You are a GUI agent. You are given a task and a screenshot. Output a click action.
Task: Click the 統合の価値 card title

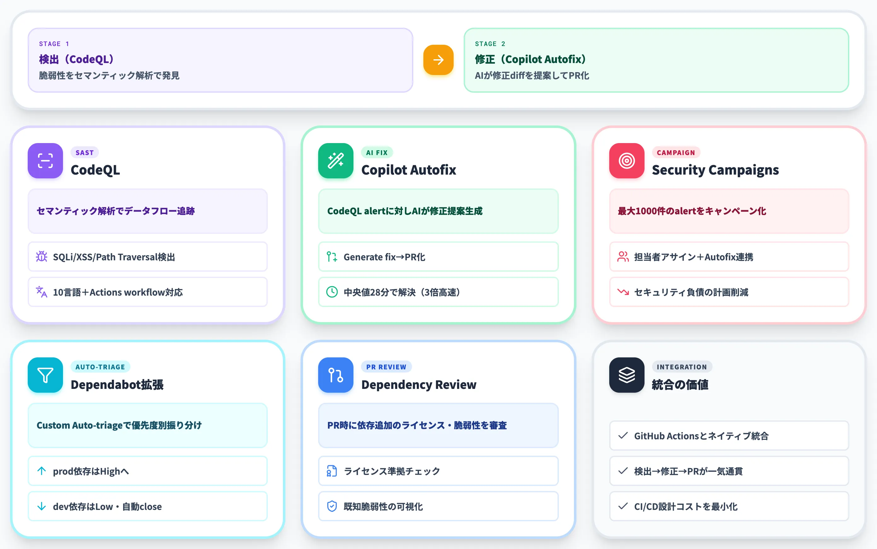pyautogui.click(x=680, y=384)
